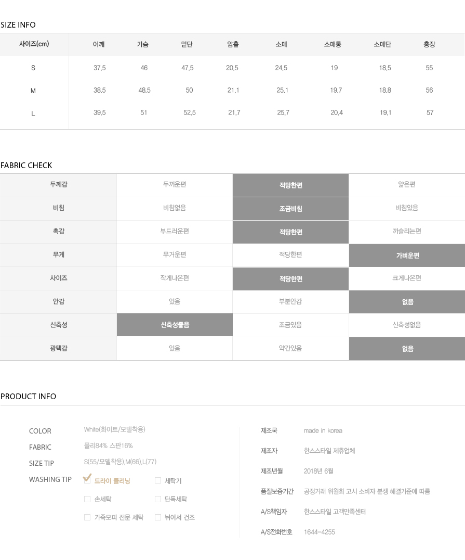Click the 두꺼운편 option
The height and width of the screenshot is (560, 465).
pos(175,185)
